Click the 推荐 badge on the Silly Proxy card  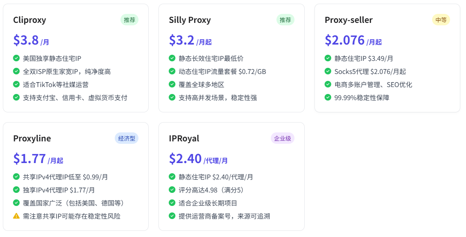(x=285, y=20)
